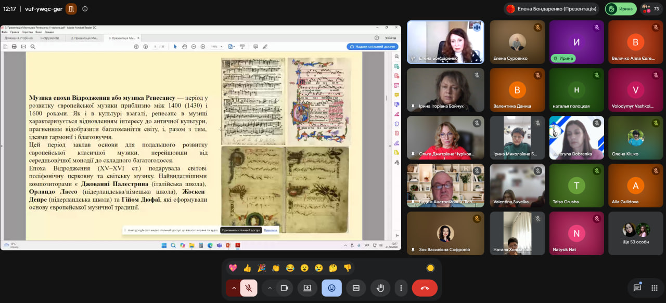Click the zoom out minus icon in Acrobat
666x303 pixels.
(x=194, y=46)
